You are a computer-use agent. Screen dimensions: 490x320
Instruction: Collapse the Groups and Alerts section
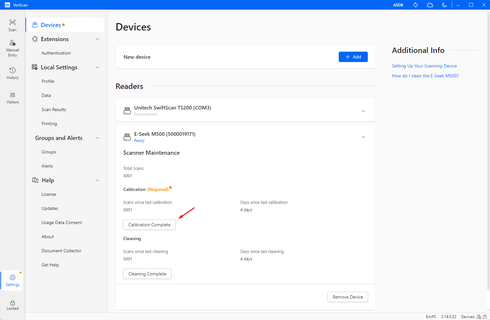pyautogui.click(x=97, y=138)
